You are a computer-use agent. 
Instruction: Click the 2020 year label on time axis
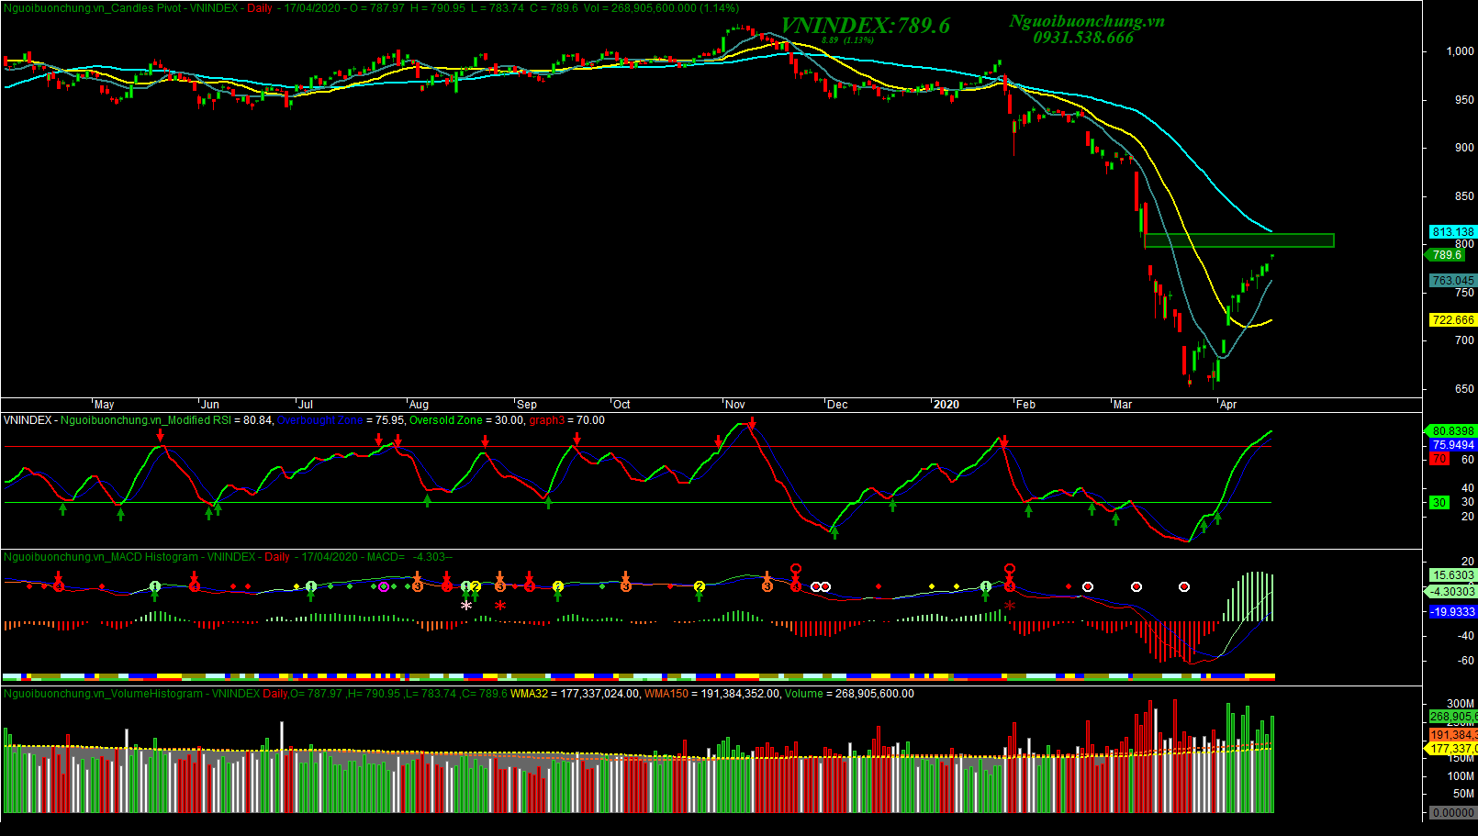pyautogui.click(x=946, y=405)
